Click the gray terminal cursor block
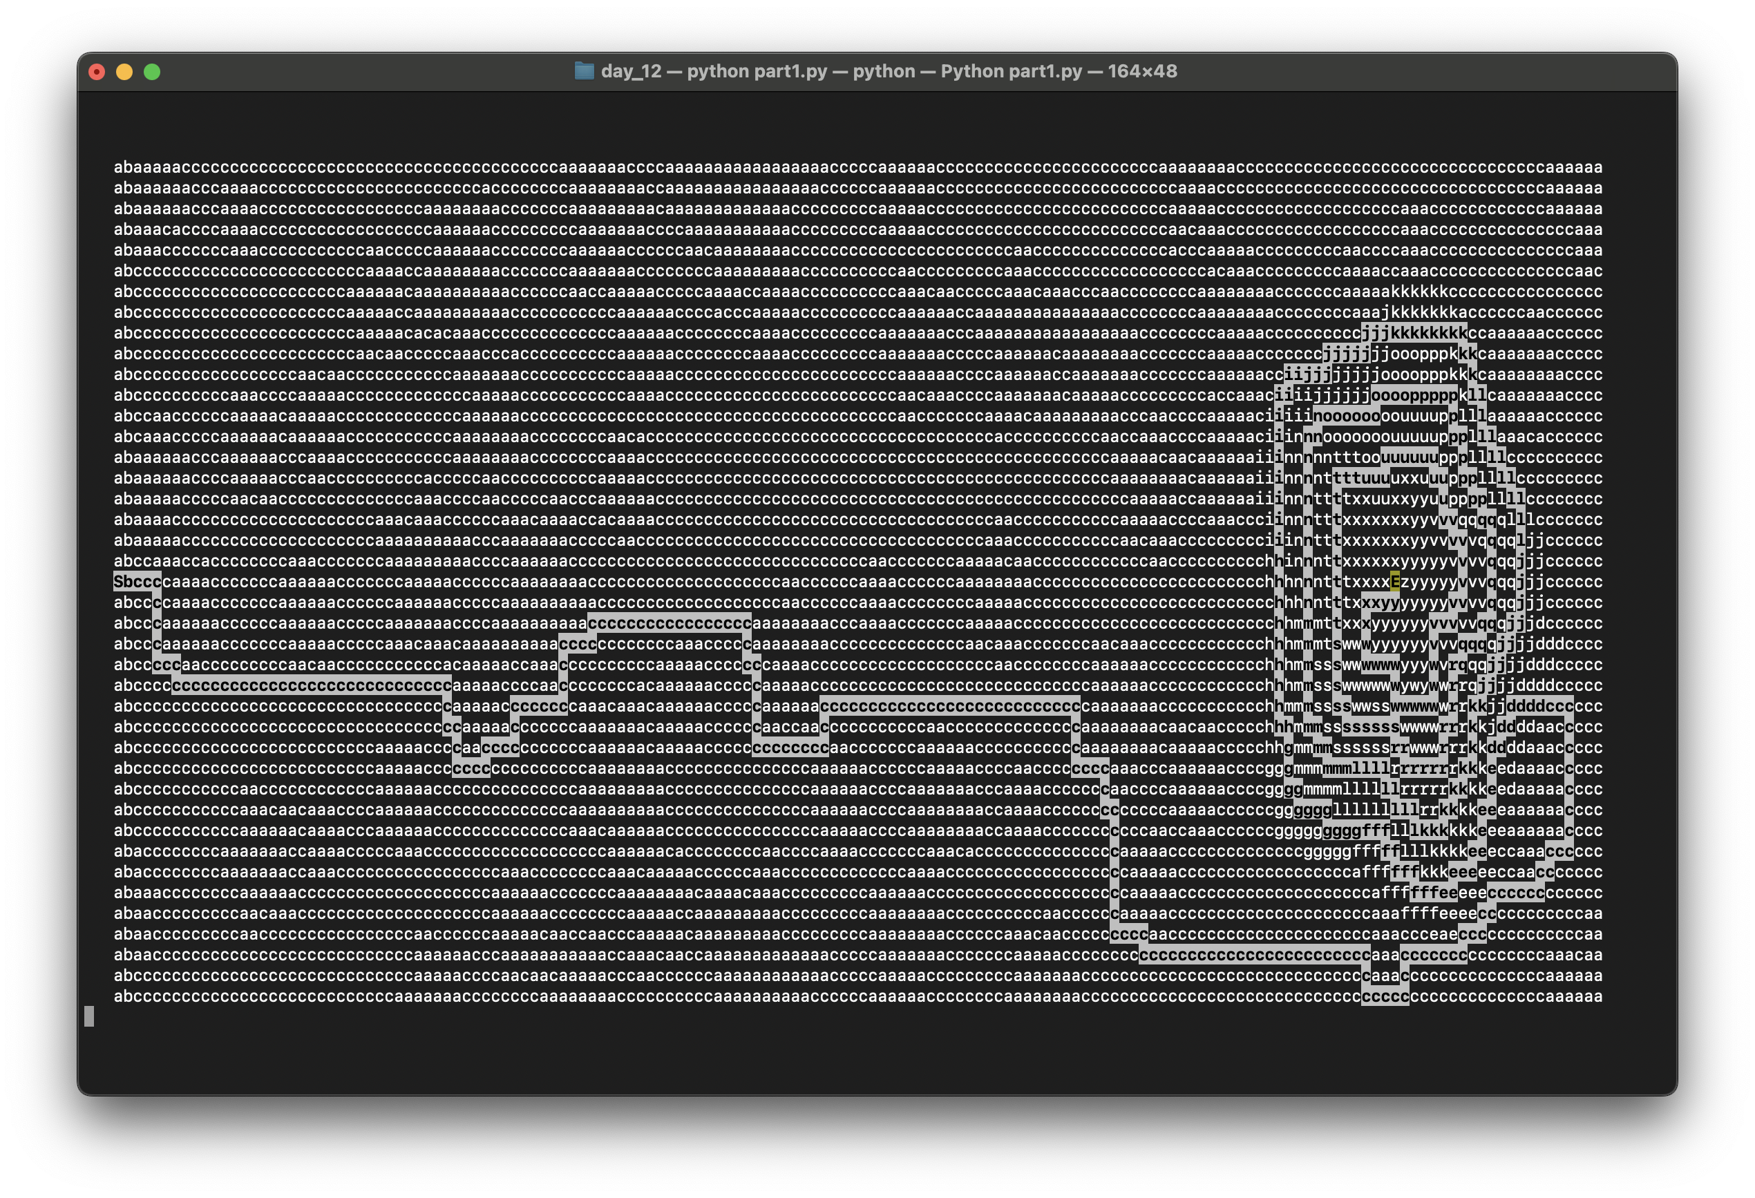 point(89,1016)
